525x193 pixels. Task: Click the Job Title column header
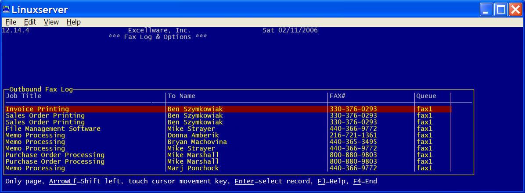coord(23,96)
